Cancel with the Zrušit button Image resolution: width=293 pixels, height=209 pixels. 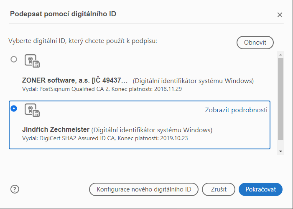point(218,189)
